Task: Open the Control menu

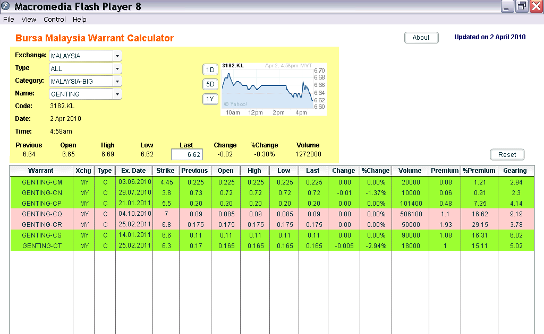Action: 55,20
